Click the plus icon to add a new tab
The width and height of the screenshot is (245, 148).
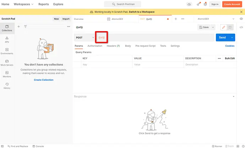pyautogui.click(x=175, y=19)
